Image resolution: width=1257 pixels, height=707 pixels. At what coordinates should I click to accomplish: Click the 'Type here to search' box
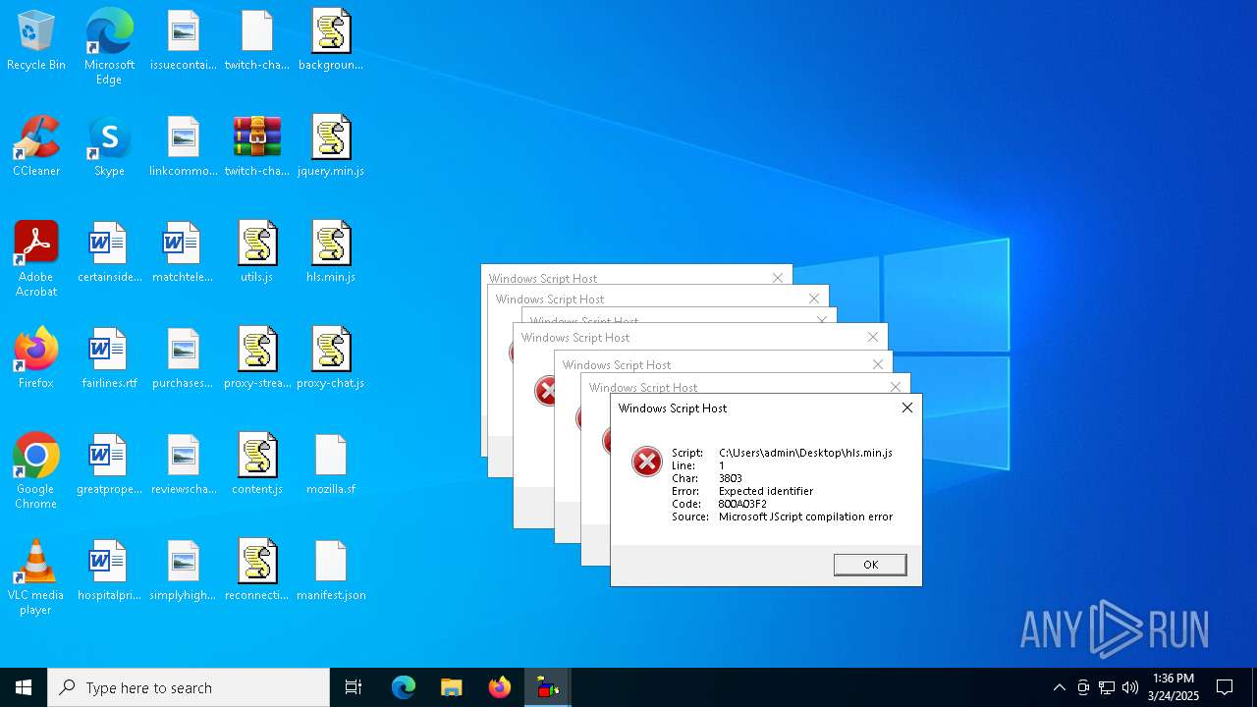pyautogui.click(x=189, y=687)
